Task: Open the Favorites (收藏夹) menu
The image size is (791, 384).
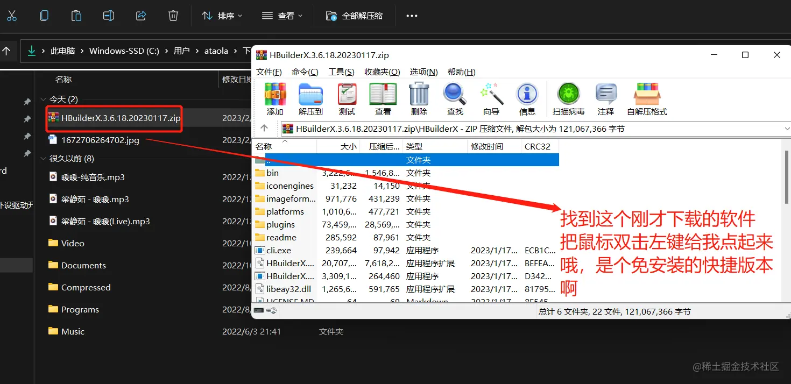Action: tap(382, 72)
